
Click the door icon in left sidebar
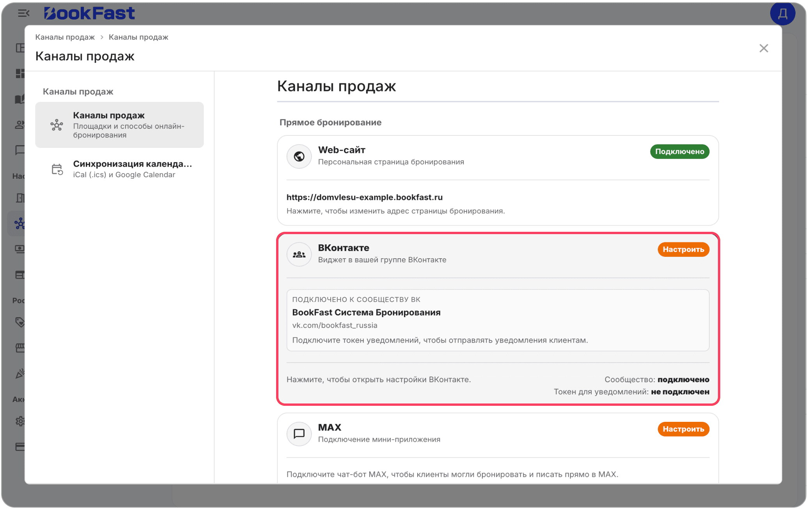(20, 198)
